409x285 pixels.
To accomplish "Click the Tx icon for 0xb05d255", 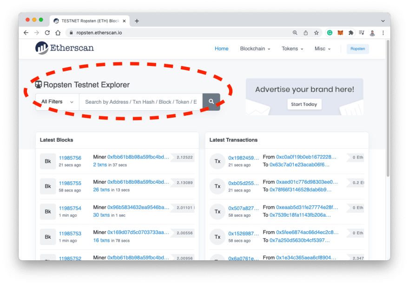I will (x=218, y=186).
